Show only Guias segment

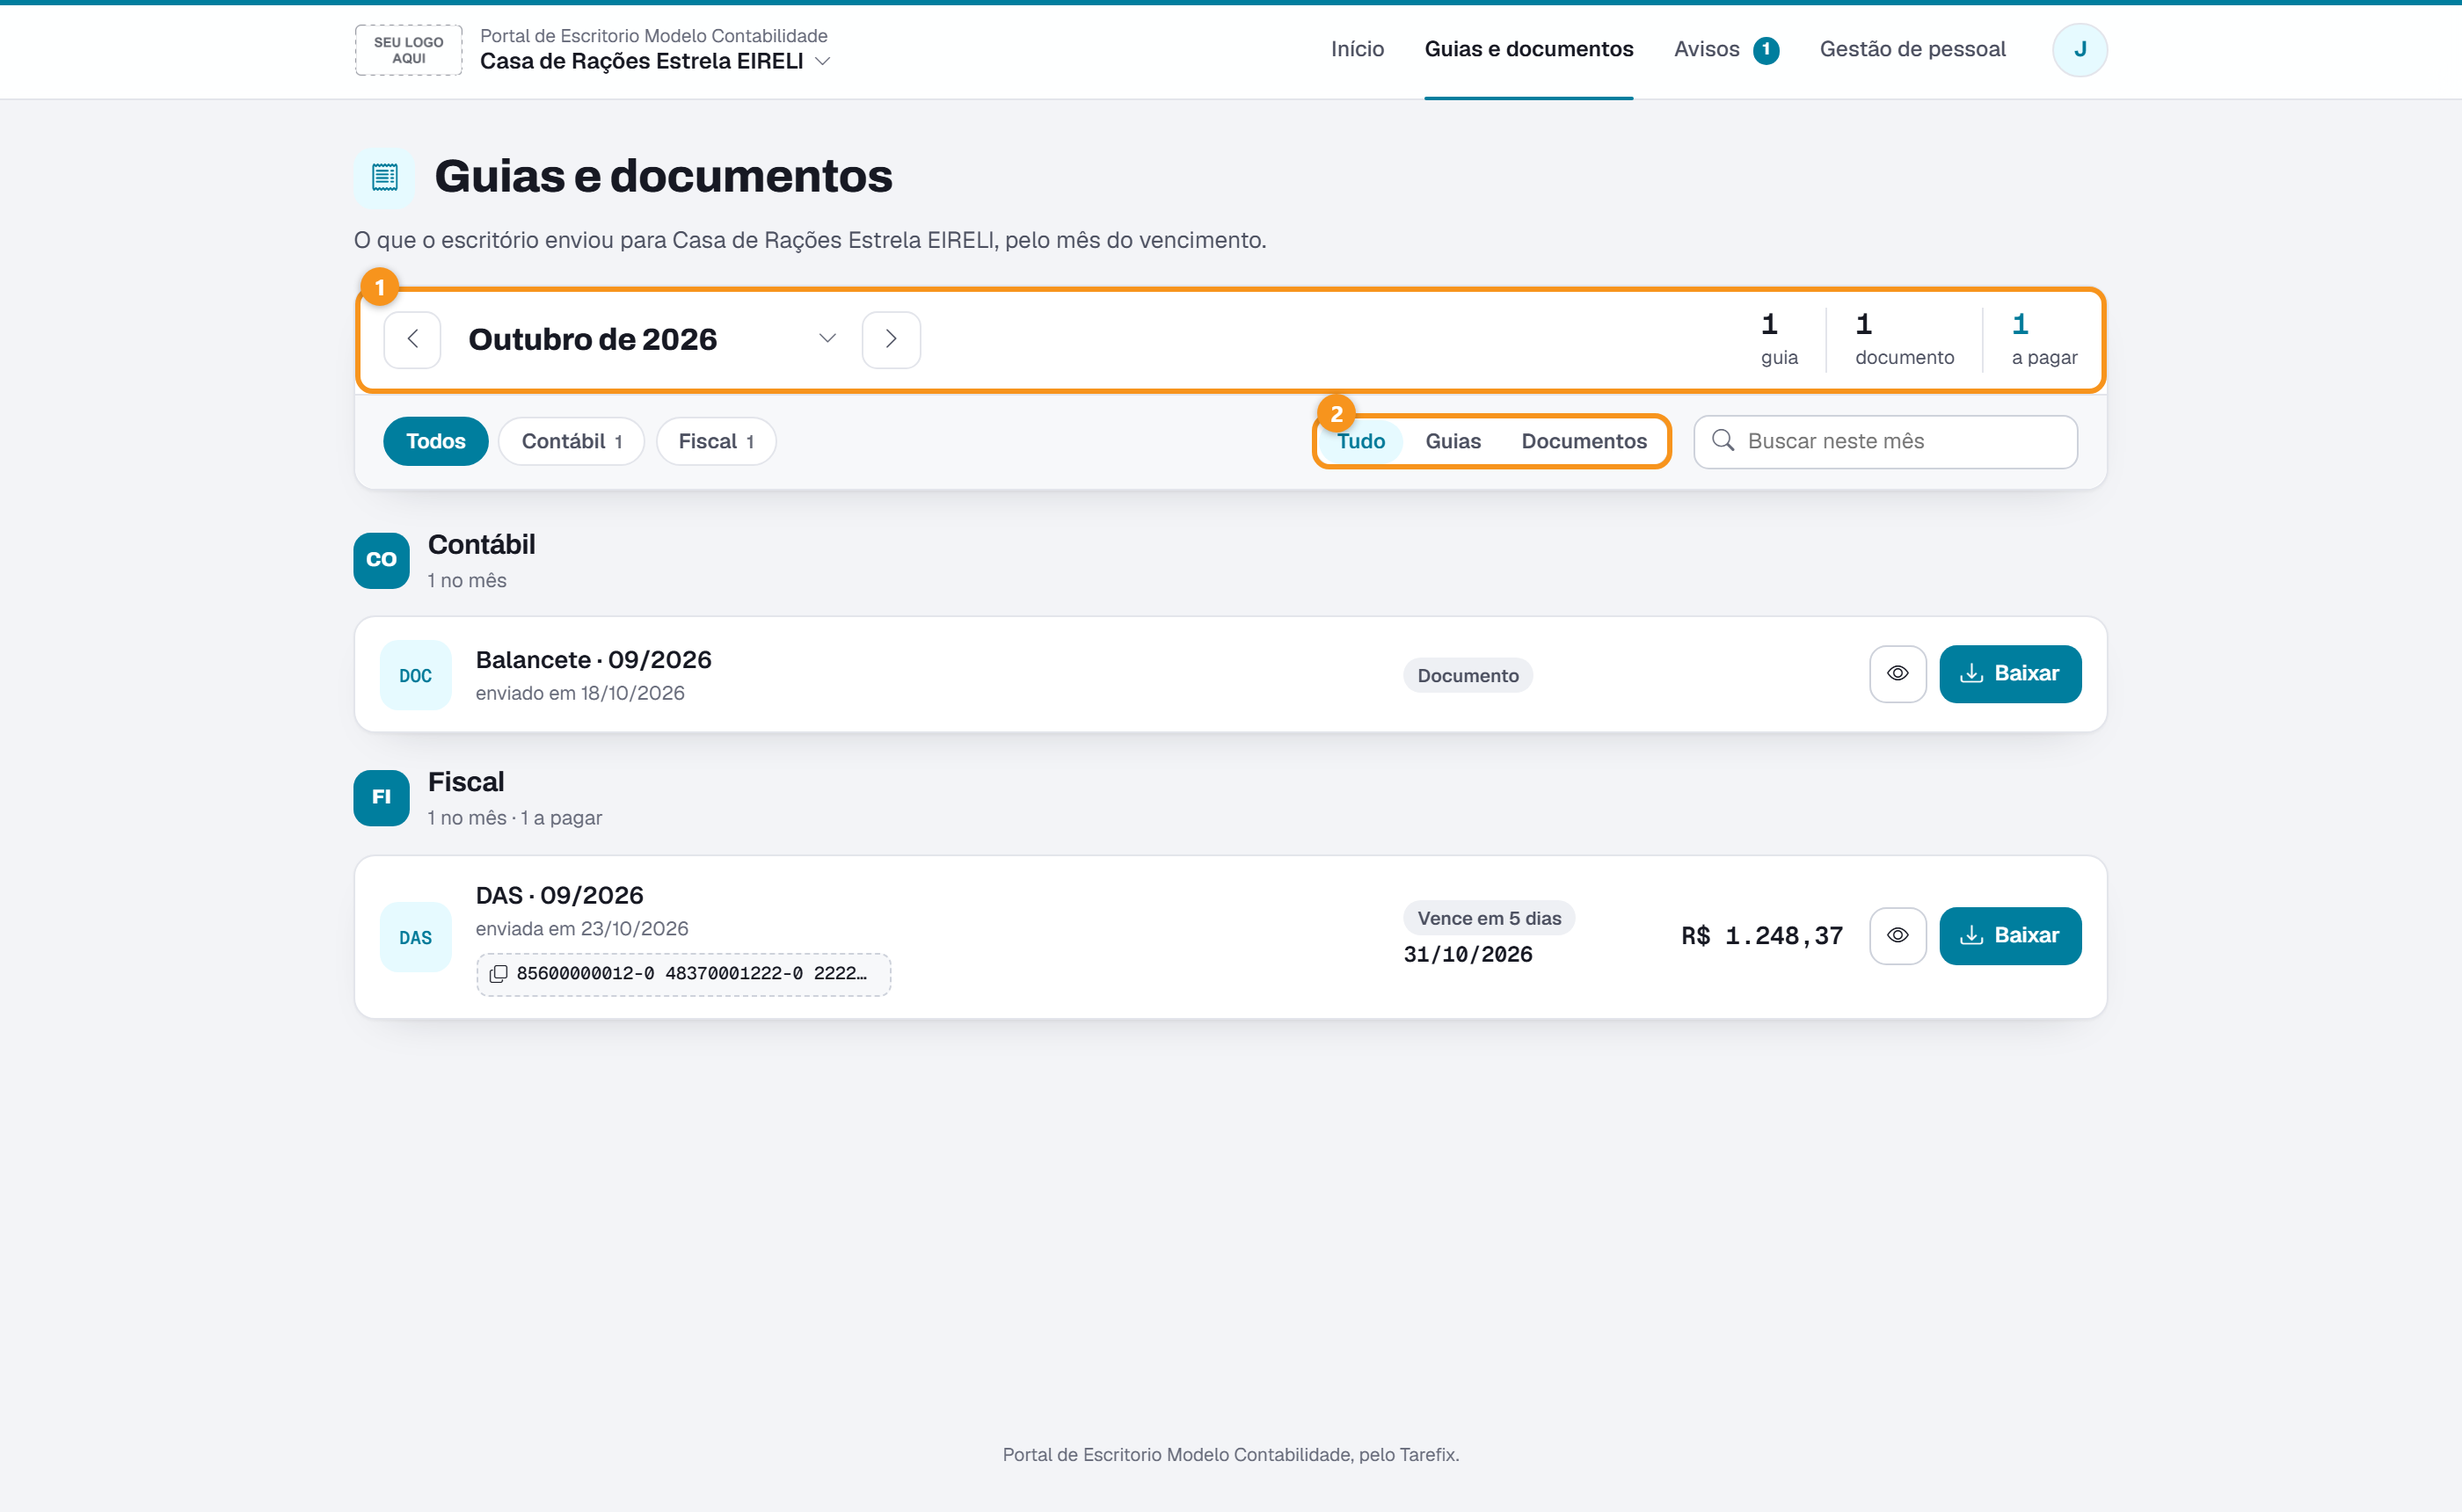tap(1452, 441)
